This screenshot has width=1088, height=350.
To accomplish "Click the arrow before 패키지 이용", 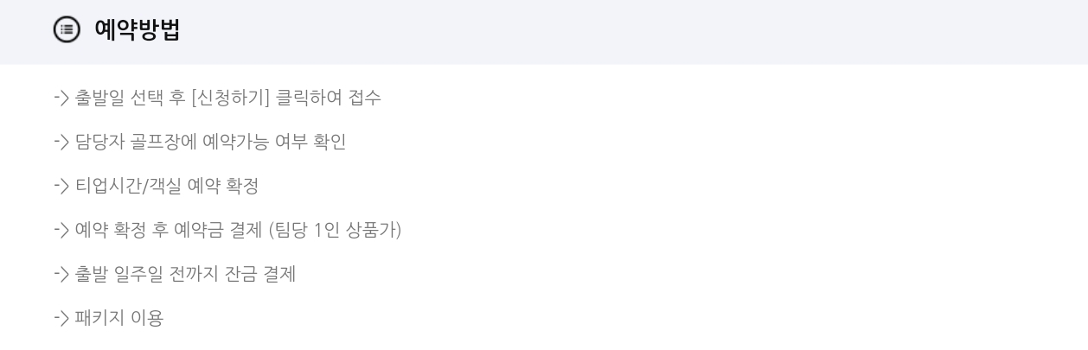I will (61, 319).
